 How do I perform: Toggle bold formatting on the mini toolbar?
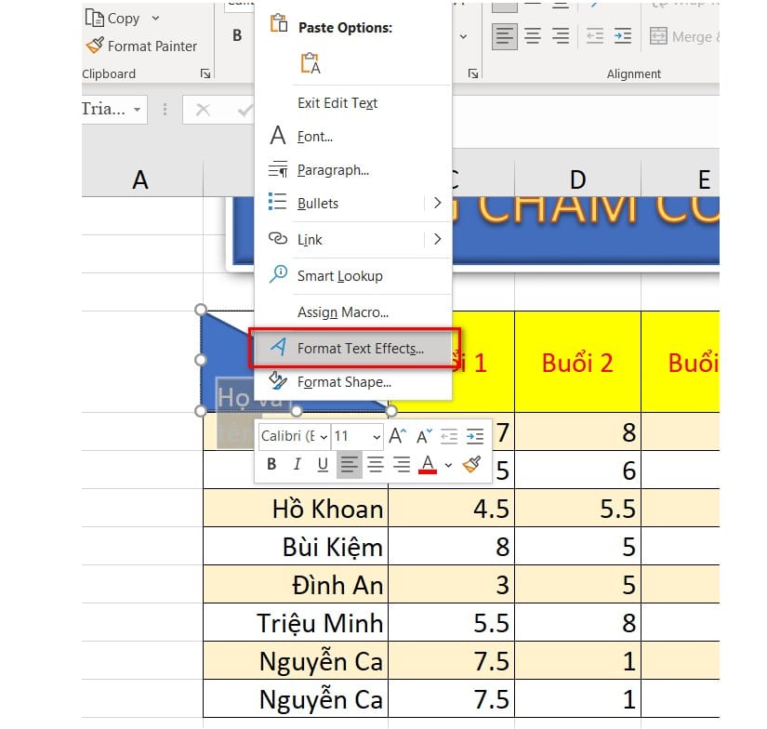[x=271, y=464]
